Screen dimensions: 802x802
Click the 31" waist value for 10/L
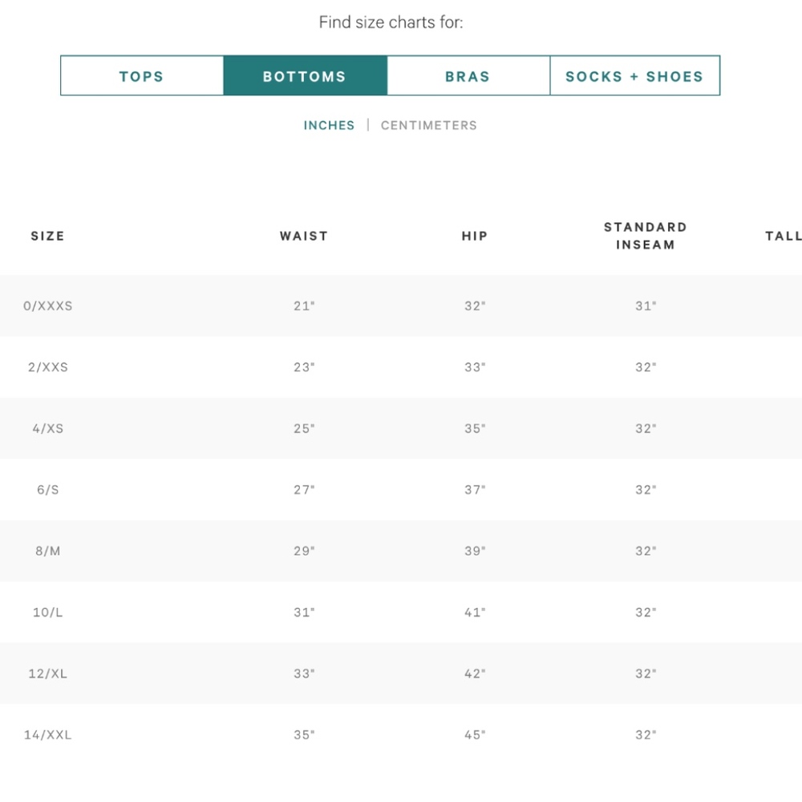pyautogui.click(x=304, y=612)
